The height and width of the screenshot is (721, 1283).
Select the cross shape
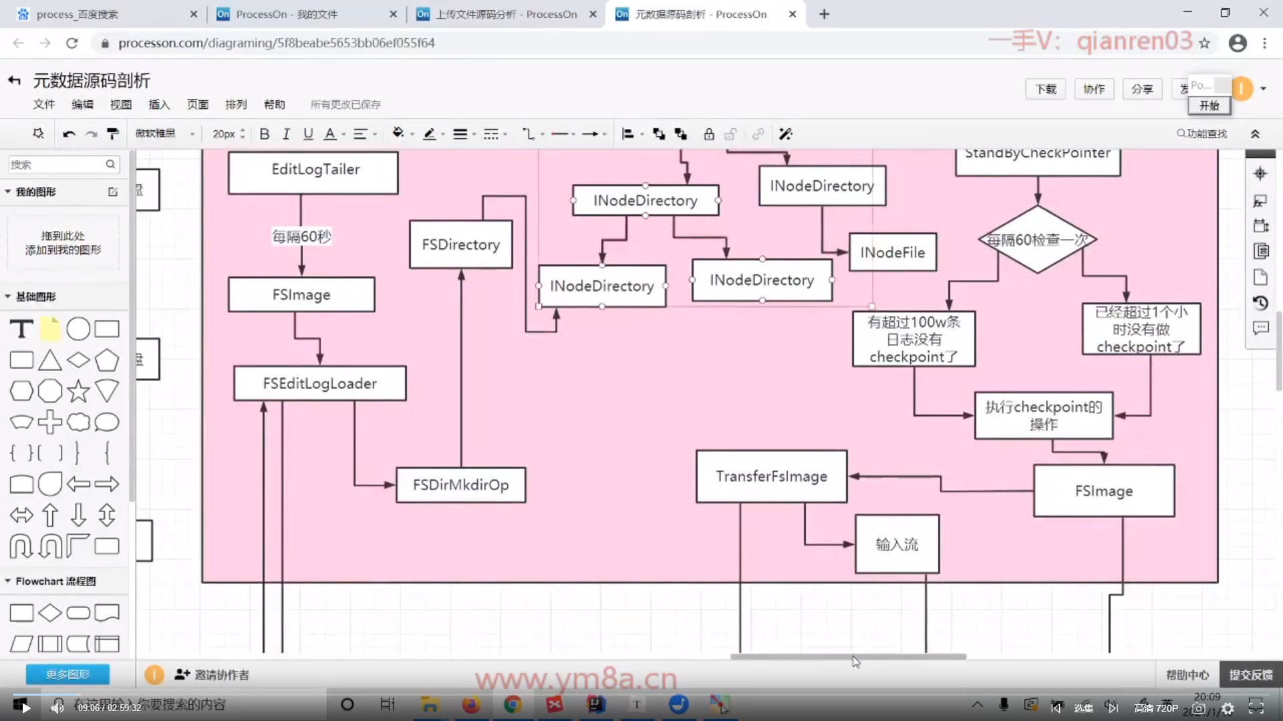pyautogui.click(x=50, y=422)
